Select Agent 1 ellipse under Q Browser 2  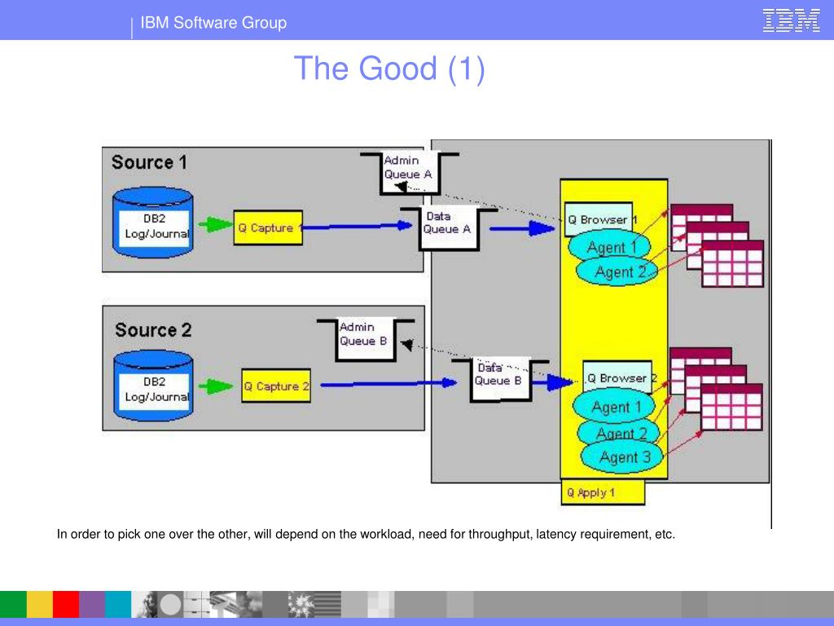614,407
